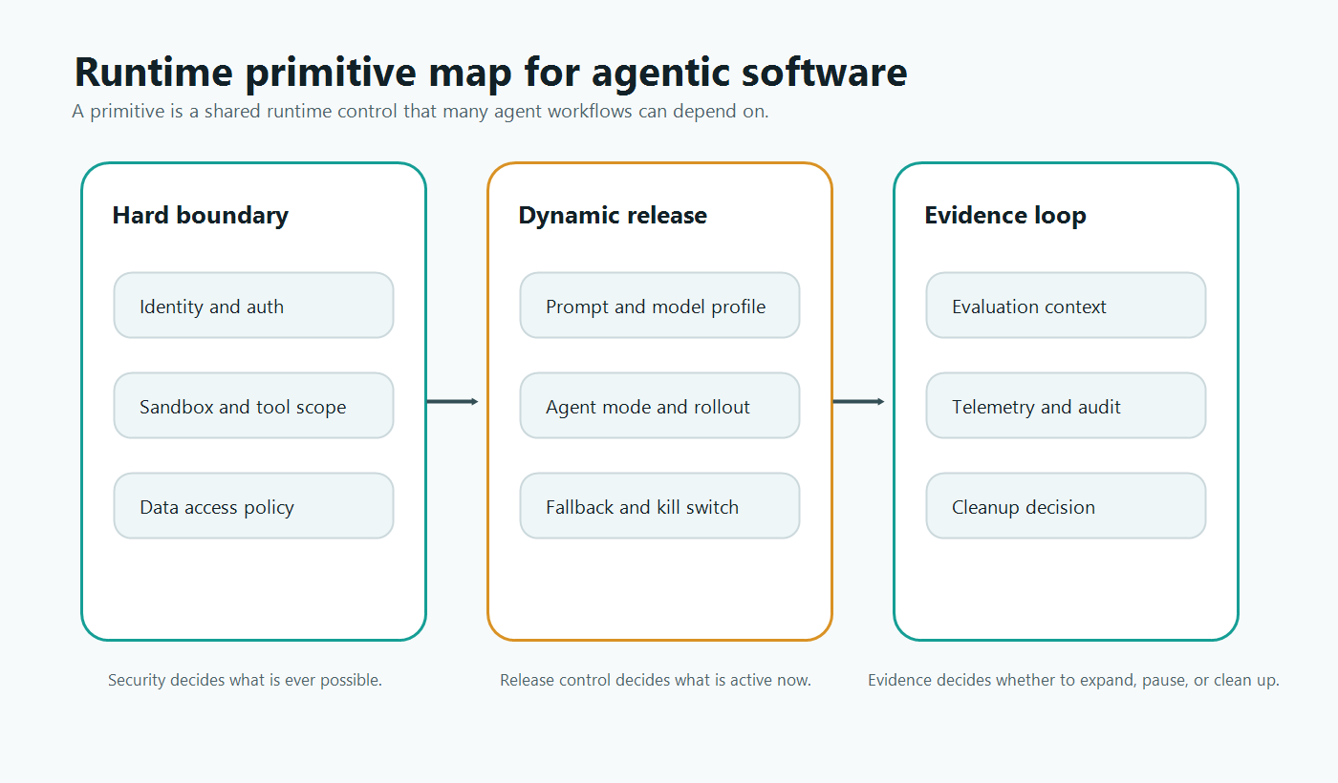Click the Evidence loop heading

(1005, 216)
